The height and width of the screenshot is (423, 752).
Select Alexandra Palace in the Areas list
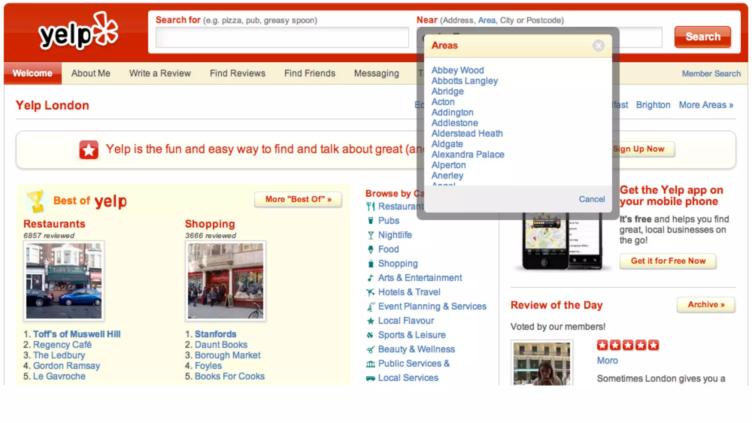(x=467, y=155)
